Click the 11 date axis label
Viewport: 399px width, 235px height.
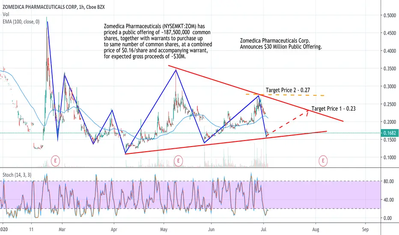coord(31,229)
